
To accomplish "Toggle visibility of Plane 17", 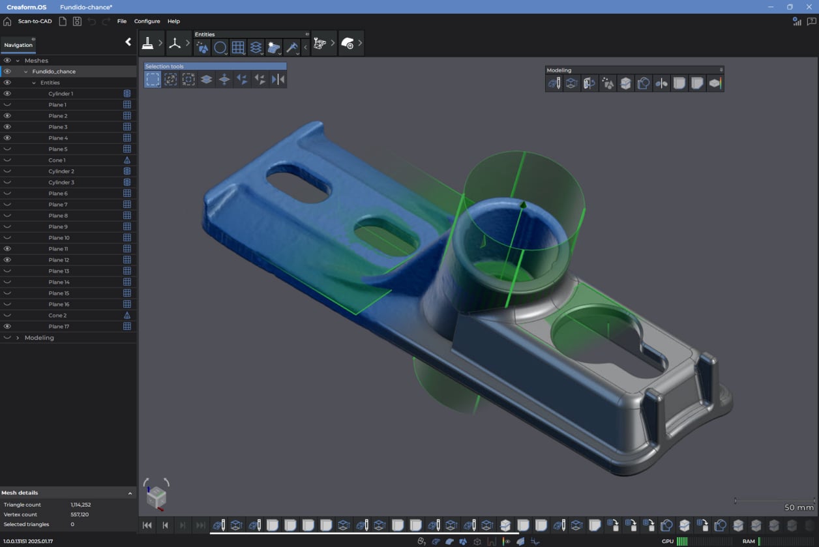I will tap(8, 327).
